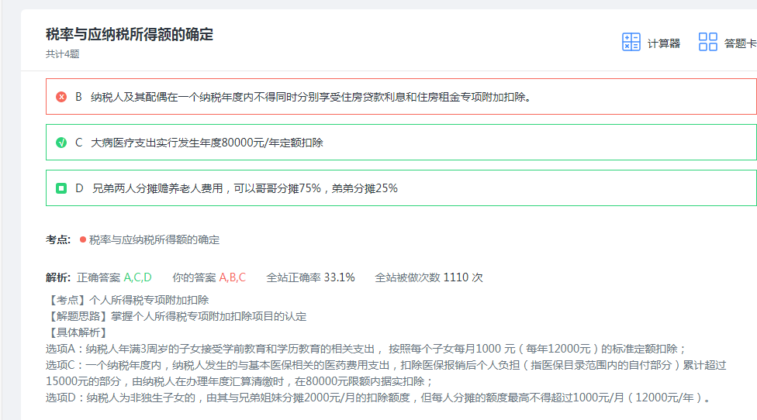Viewport: 757px width, 420px height.
Task: Select option D text about 赡养老人费用
Action: coord(244,188)
